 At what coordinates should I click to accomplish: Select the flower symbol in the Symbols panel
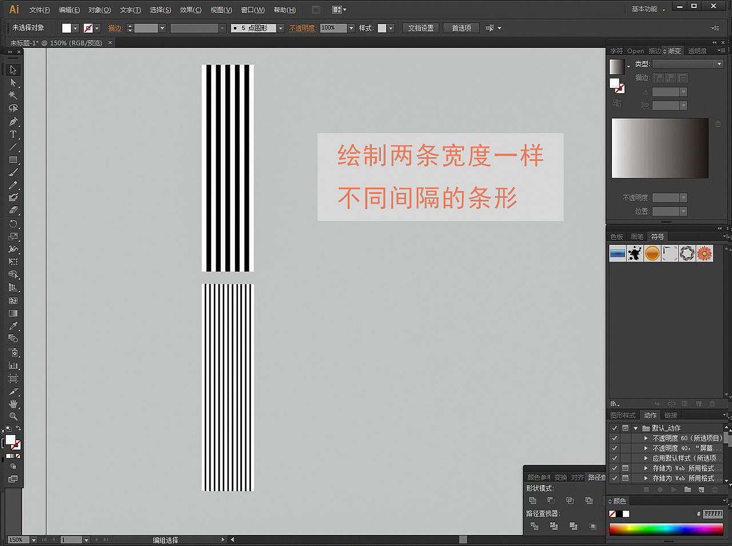pos(705,253)
